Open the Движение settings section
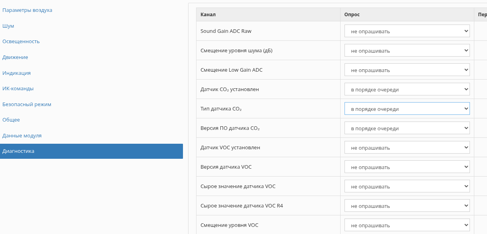The width and height of the screenshot is (487, 234). click(15, 57)
